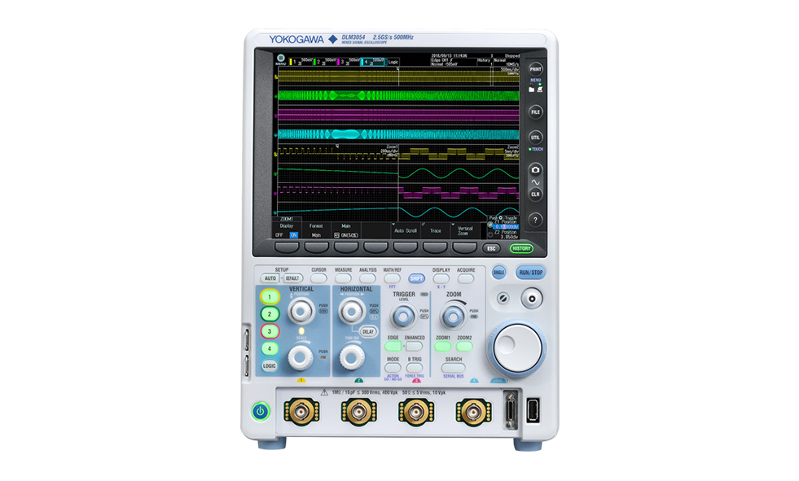The width and height of the screenshot is (799, 481).
Task: Expand the Vertical Zoom soft menu
Action: click(x=464, y=230)
